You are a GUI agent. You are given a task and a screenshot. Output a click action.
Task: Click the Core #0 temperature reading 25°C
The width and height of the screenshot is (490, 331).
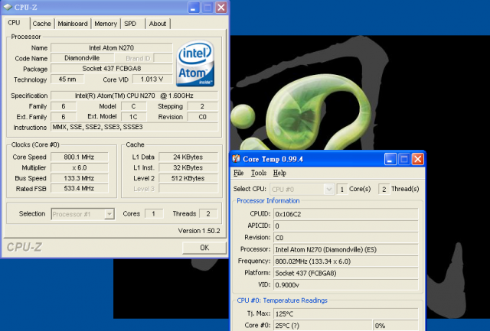click(323, 326)
